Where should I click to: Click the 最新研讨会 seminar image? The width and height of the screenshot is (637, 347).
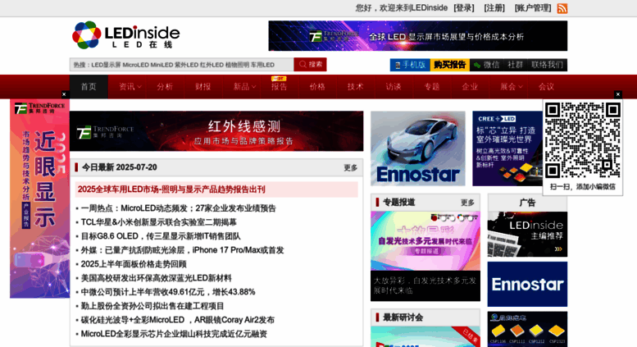point(425,336)
